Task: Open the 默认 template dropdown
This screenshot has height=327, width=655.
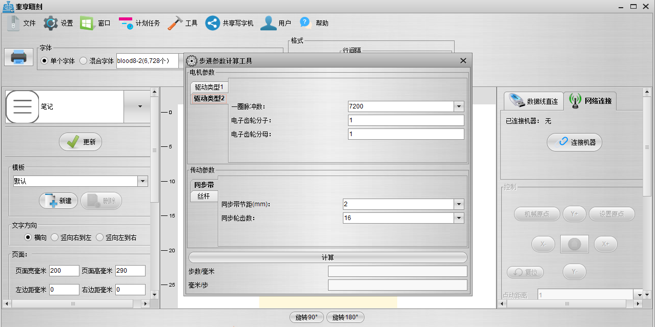Action: click(x=142, y=181)
